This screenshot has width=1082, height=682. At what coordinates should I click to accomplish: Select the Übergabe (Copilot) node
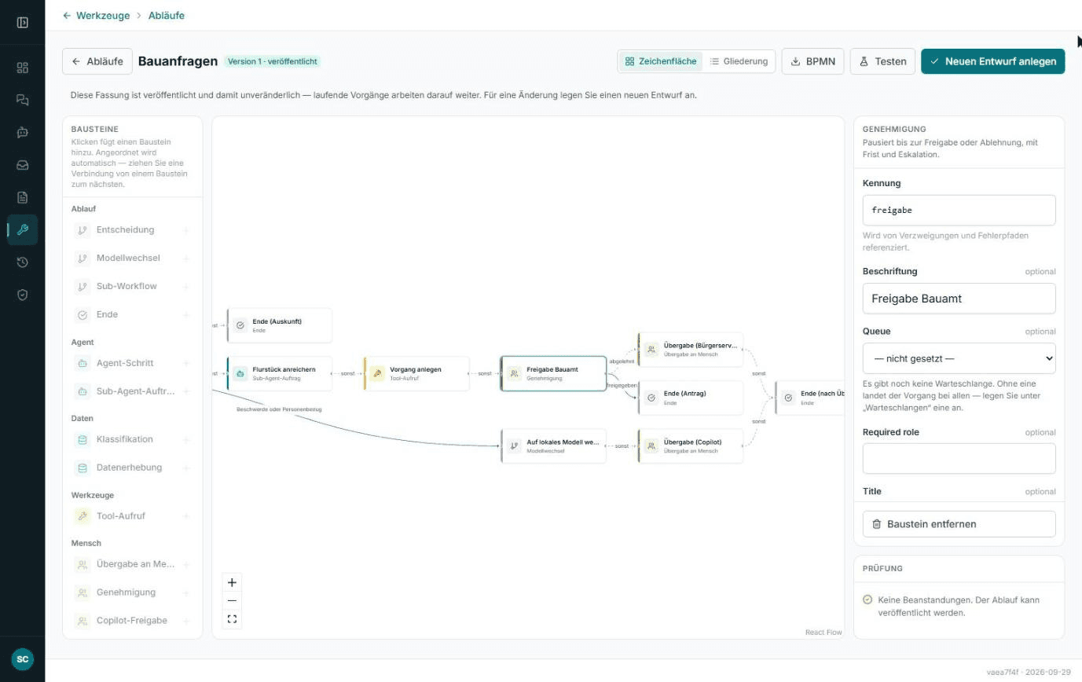(691, 446)
